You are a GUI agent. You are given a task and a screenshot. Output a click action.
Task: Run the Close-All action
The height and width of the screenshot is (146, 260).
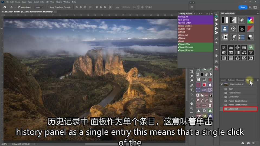[195, 35]
